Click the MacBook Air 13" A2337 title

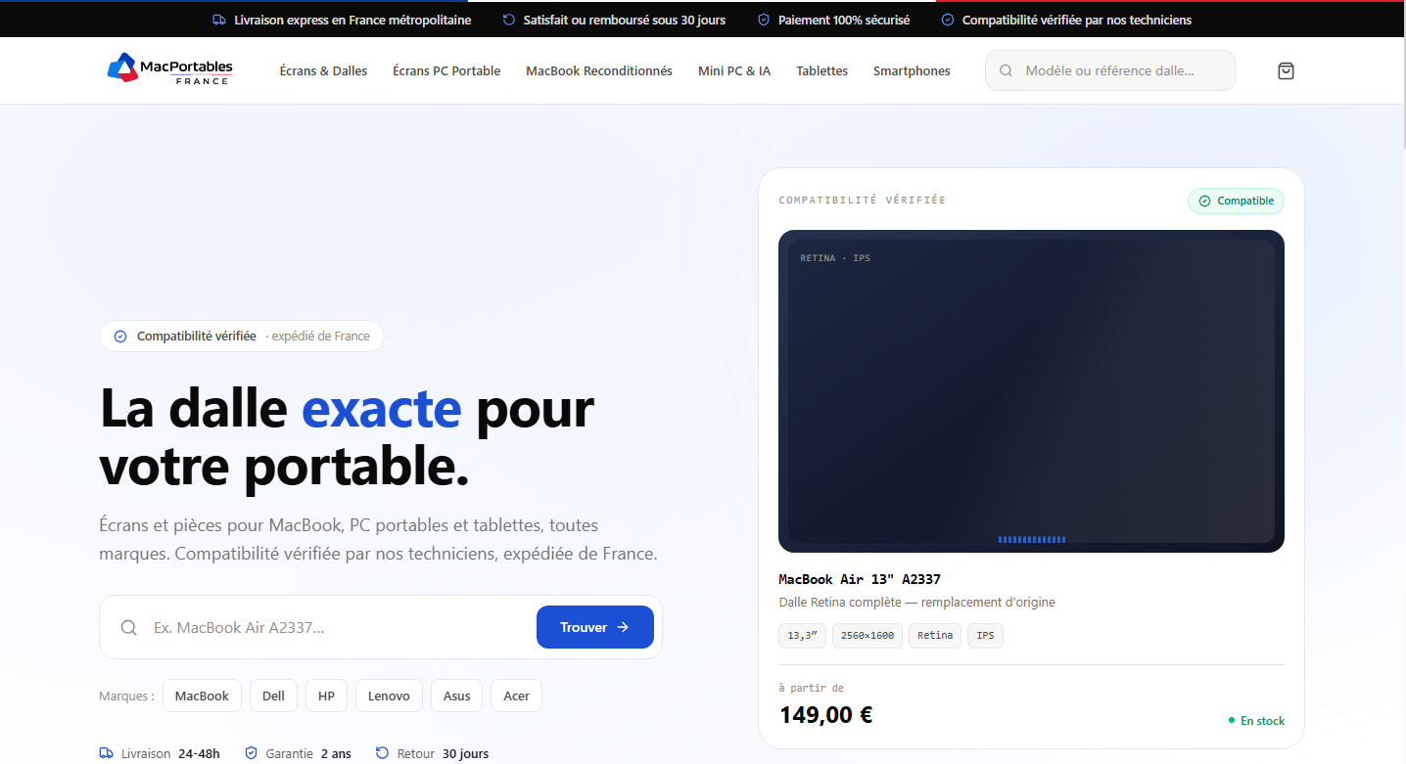coord(860,579)
